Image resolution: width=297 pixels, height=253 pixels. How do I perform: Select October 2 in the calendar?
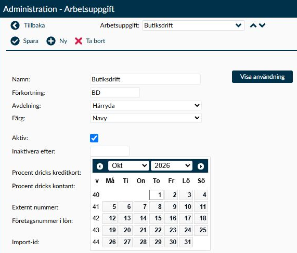171,195
